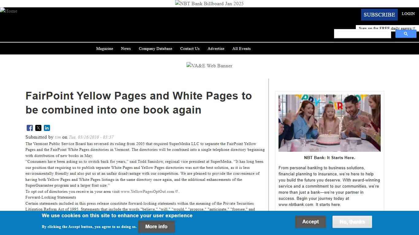Click the LOGIN link
Screen dimensions: 419x235
[408, 13]
